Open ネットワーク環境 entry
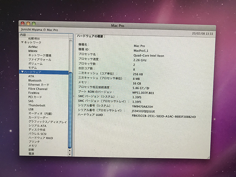 (x=40, y=55)
